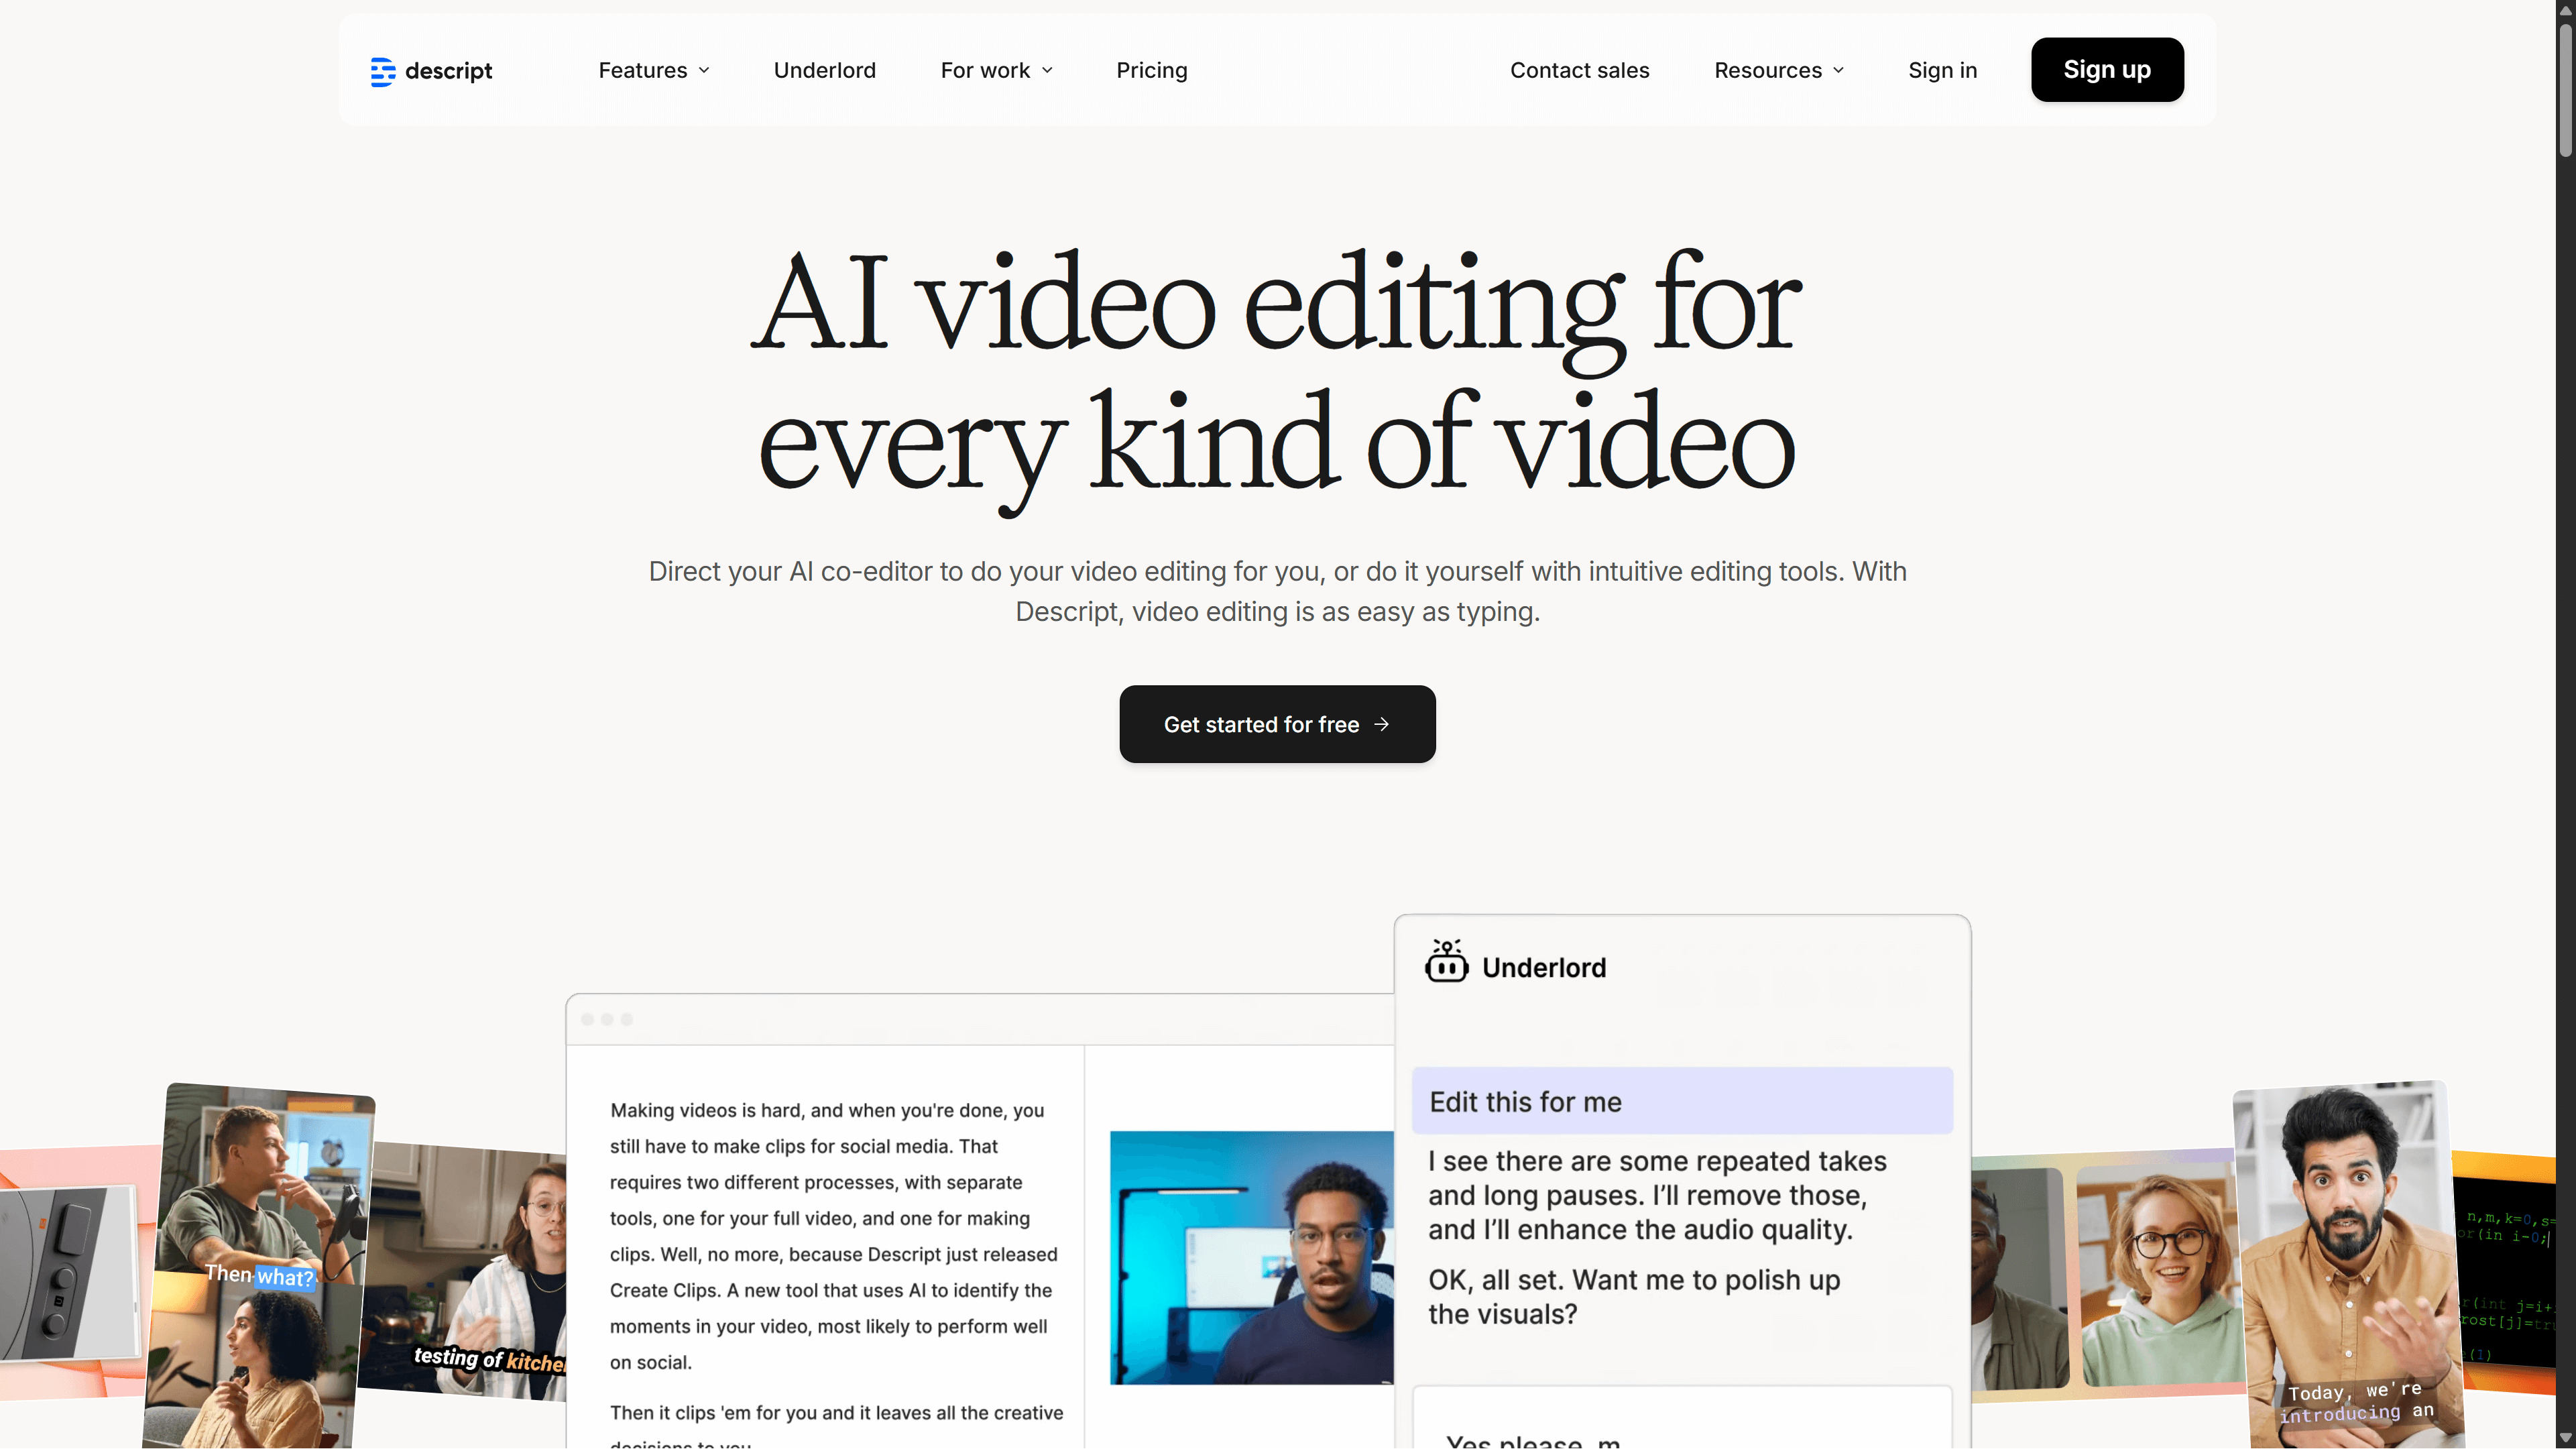The width and height of the screenshot is (2576, 1449).
Task: Click the Underlord robot icon
Action: coord(1446,962)
